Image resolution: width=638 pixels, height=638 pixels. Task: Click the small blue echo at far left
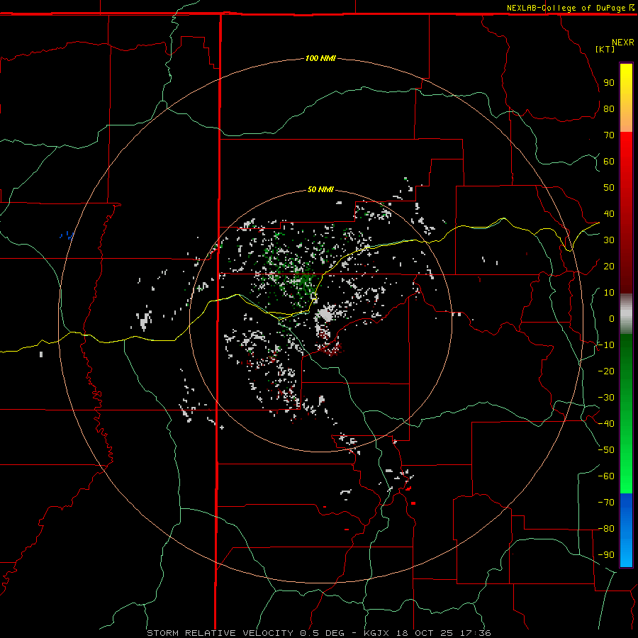[x=67, y=235]
